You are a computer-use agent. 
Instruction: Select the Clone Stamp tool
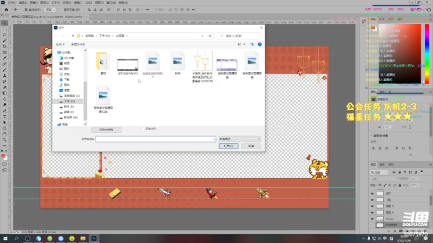click(4, 76)
